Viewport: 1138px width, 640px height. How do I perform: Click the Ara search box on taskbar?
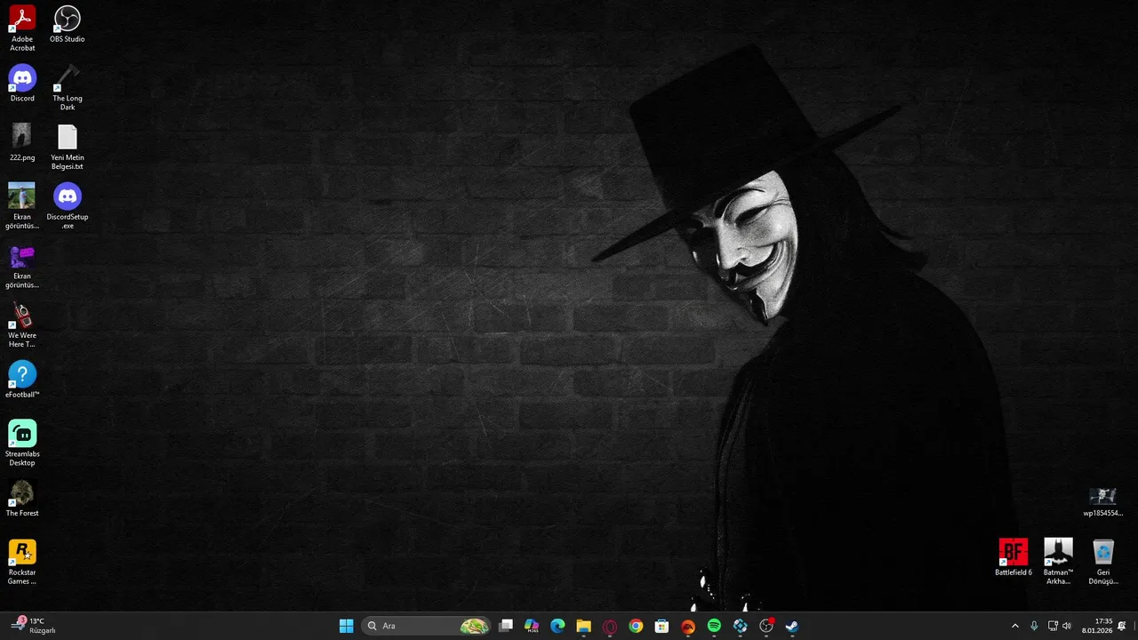click(x=427, y=626)
